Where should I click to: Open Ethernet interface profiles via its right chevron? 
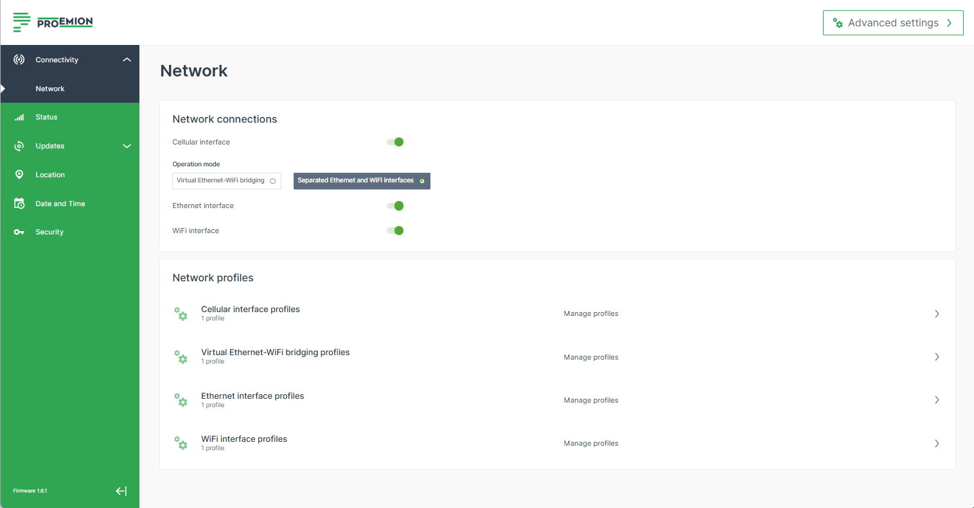pyautogui.click(x=937, y=399)
